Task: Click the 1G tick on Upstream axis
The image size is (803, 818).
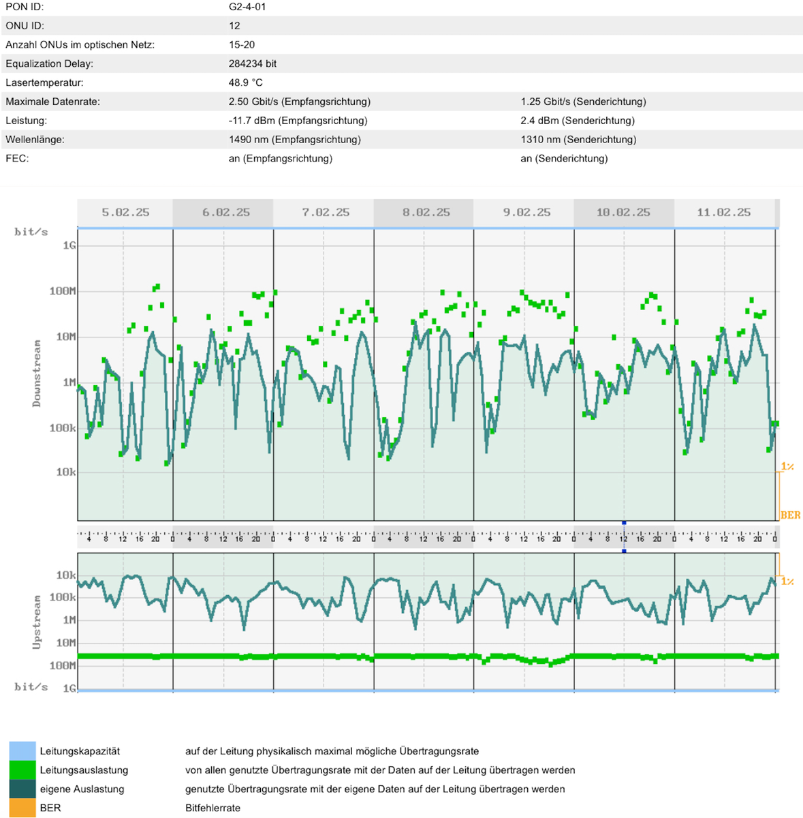Action: coord(69,688)
